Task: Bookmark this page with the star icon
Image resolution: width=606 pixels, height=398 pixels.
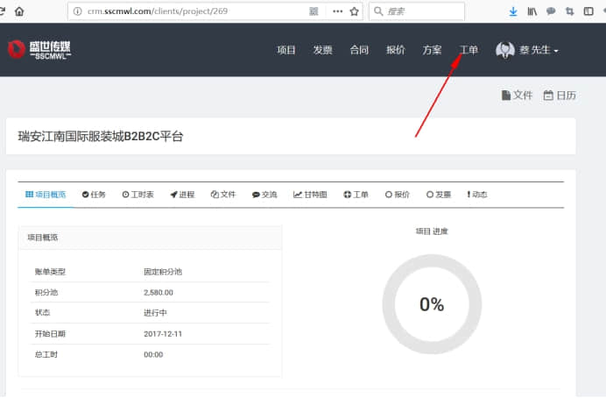Action: 354,11
